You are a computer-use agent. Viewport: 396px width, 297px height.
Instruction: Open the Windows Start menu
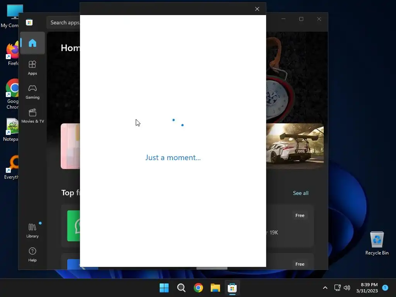(164, 288)
